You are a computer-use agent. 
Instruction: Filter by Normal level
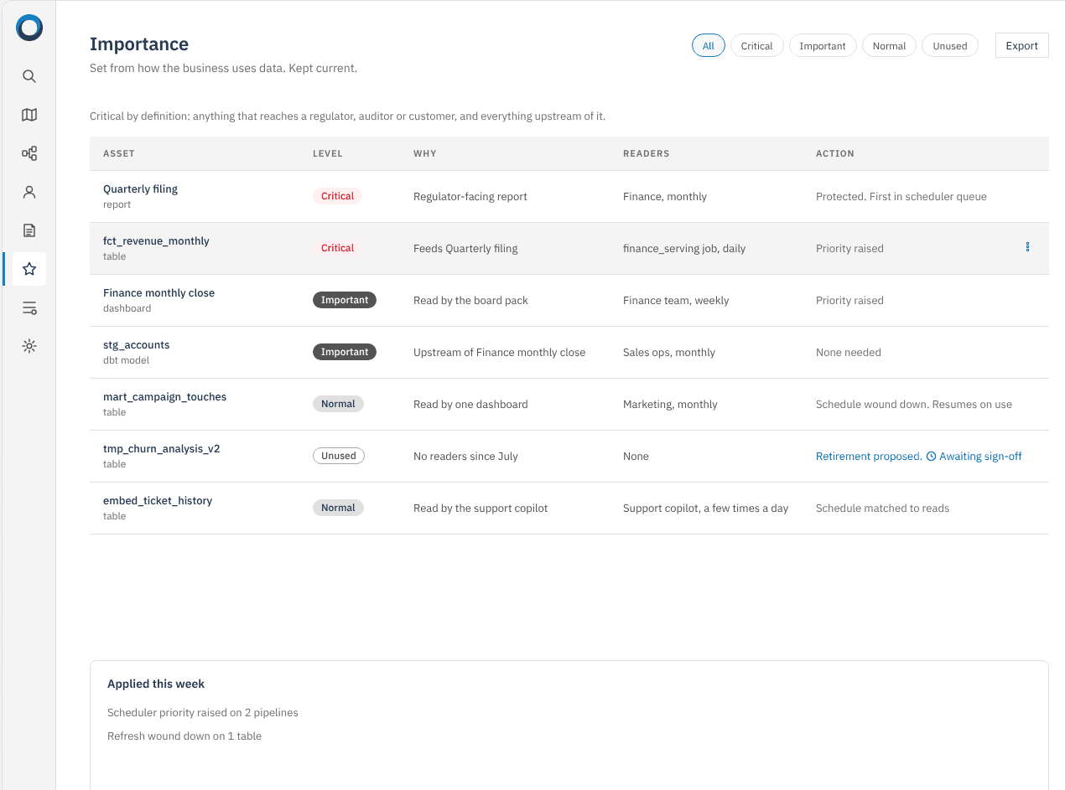click(x=889, y=46)
